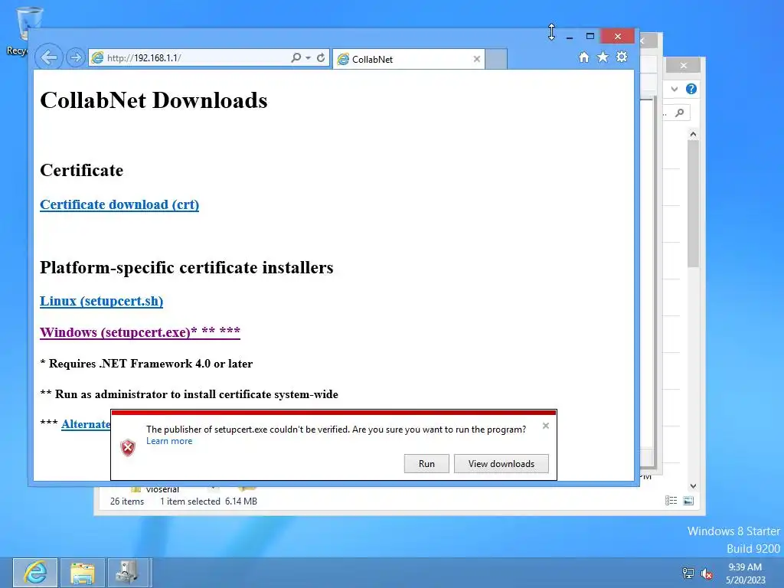This screenshot has height=588, width=784.
Task: Click '1 item selected 6.14 MB' status text
Action: point(208,501)
